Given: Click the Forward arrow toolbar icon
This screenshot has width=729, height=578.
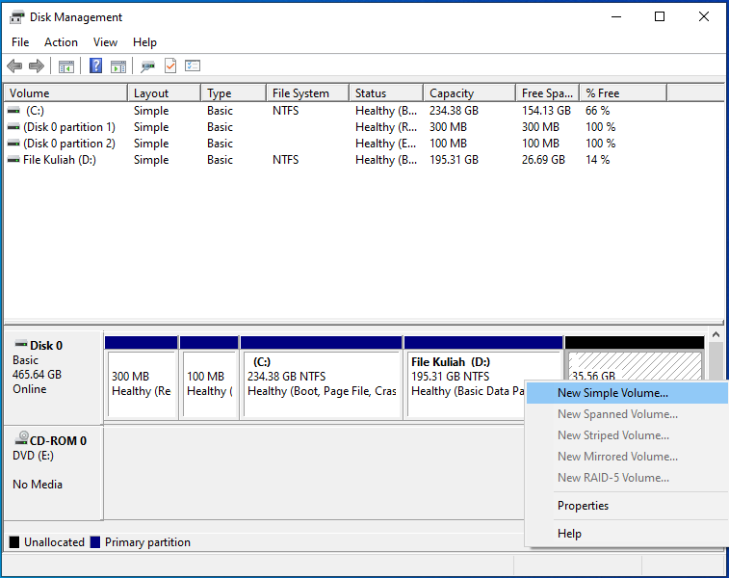Looking at the screenshot, I should tap(37, 66).
